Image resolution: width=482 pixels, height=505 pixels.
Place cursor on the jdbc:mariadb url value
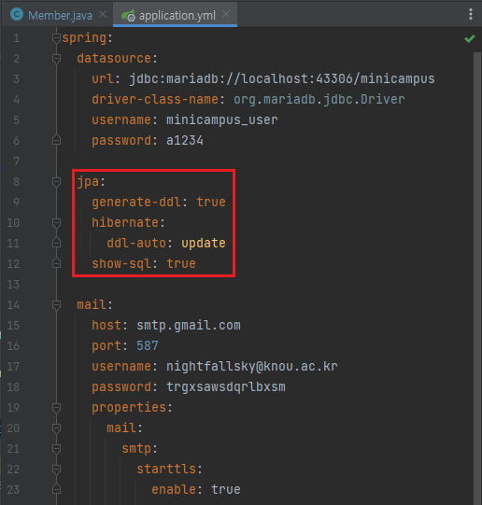(x=282, y=79)
